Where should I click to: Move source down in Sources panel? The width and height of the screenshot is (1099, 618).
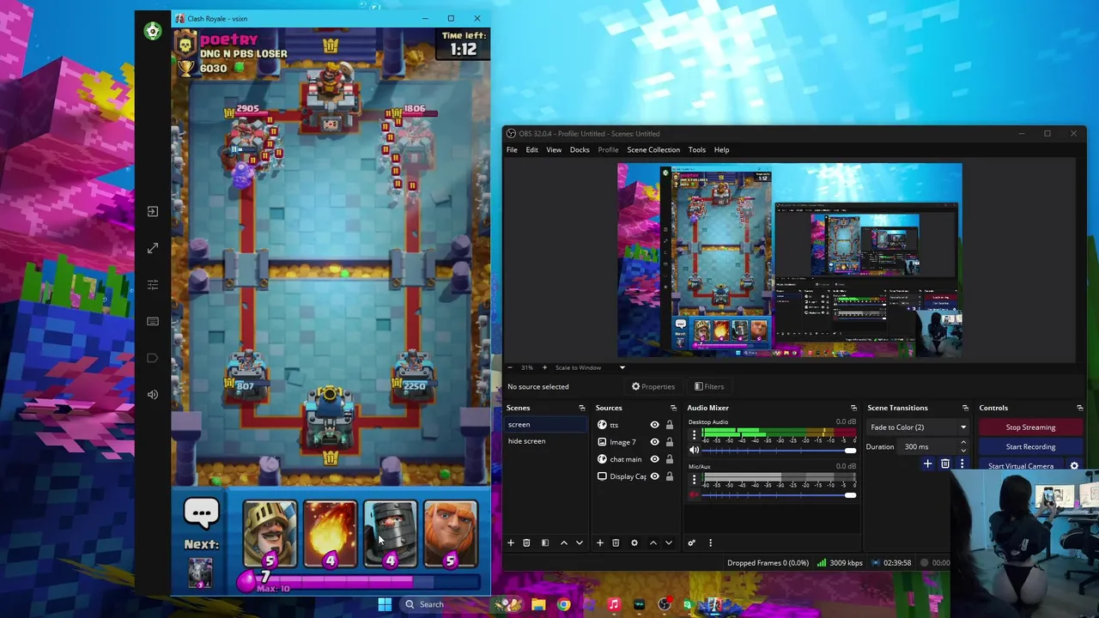(x=669, y=542)
